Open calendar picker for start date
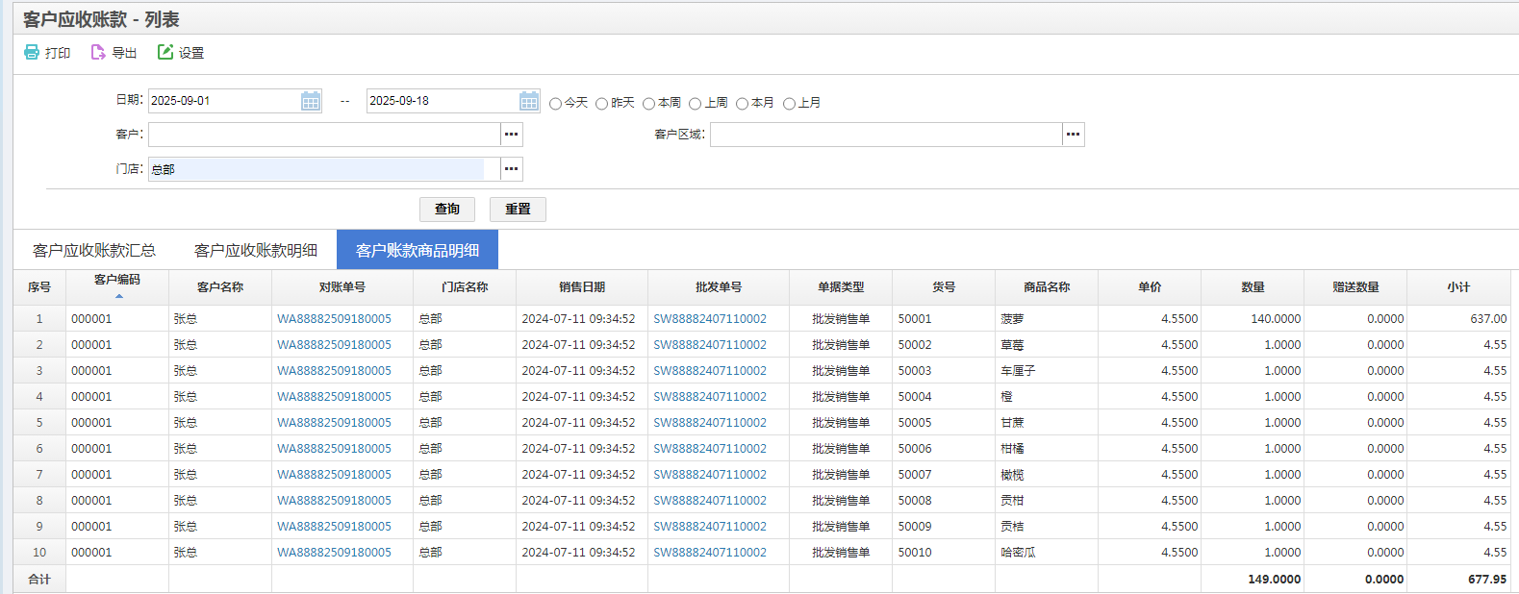Screen dimensions: 1519x594 pyautogui.click(x=311, y=101)
